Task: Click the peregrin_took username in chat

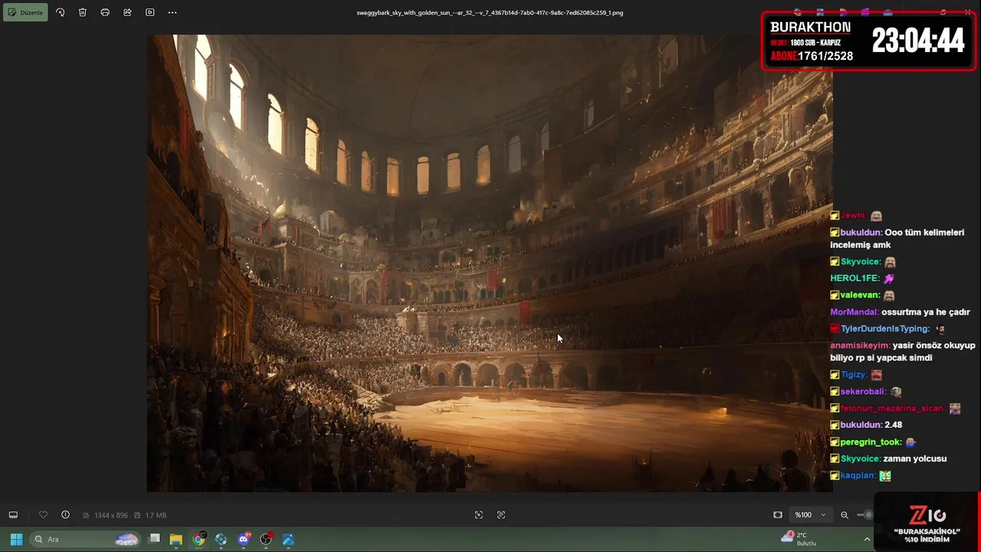Action: point(871,442)
